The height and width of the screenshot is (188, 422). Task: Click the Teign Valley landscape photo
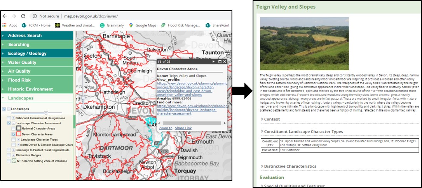pyautogui.click(x=304, y=44)
